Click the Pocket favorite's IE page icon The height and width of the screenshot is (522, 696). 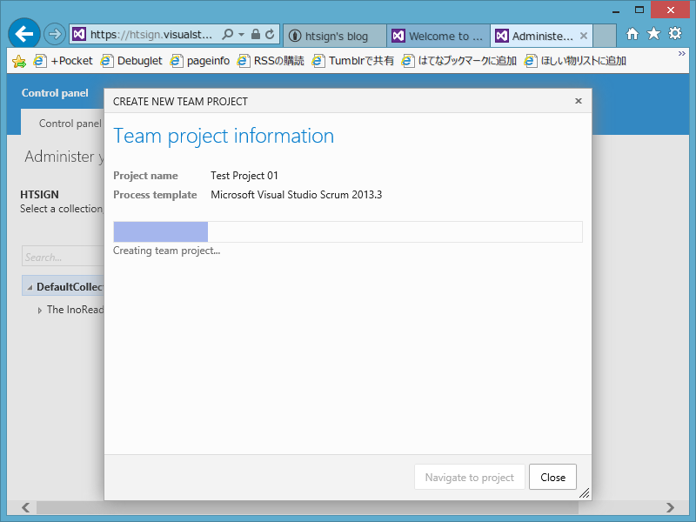[x=40, y=61]
